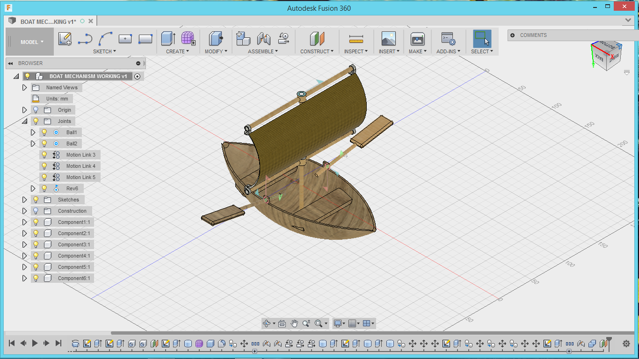Select the Joint tool in Assemble
Viewport: 639px width, 359px height.
click(264, 39)
